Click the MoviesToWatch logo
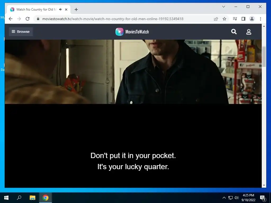Screen dimensions: 271x203 [x=132, y=32]
